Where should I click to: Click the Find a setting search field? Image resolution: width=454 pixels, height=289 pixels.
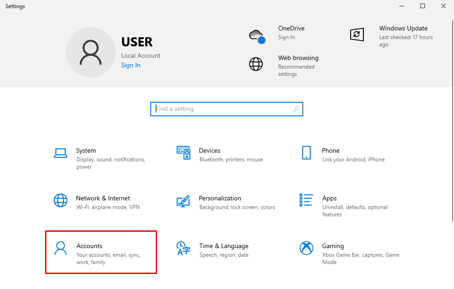point(227,109)
